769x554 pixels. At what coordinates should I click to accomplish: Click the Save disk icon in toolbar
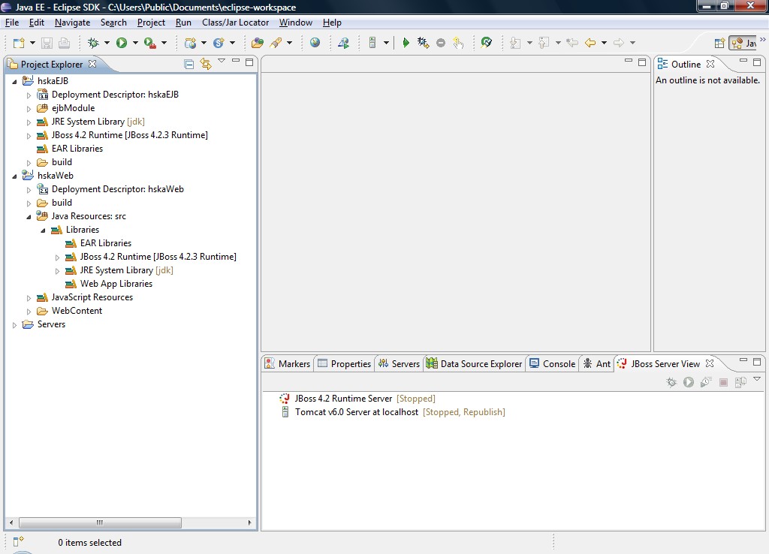tap(47, 43)
